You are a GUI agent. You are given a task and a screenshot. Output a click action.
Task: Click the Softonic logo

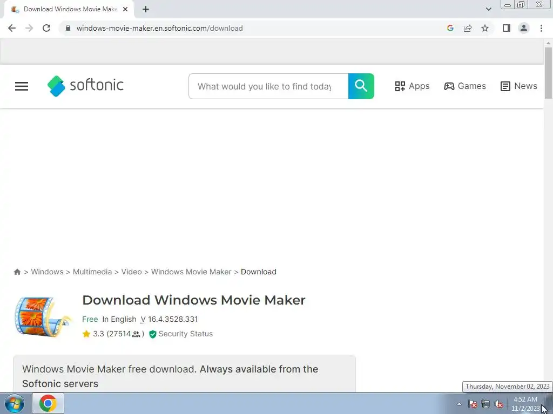85,86
